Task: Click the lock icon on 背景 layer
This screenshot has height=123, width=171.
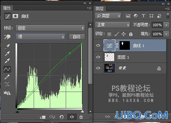Action: coord(159,68)
